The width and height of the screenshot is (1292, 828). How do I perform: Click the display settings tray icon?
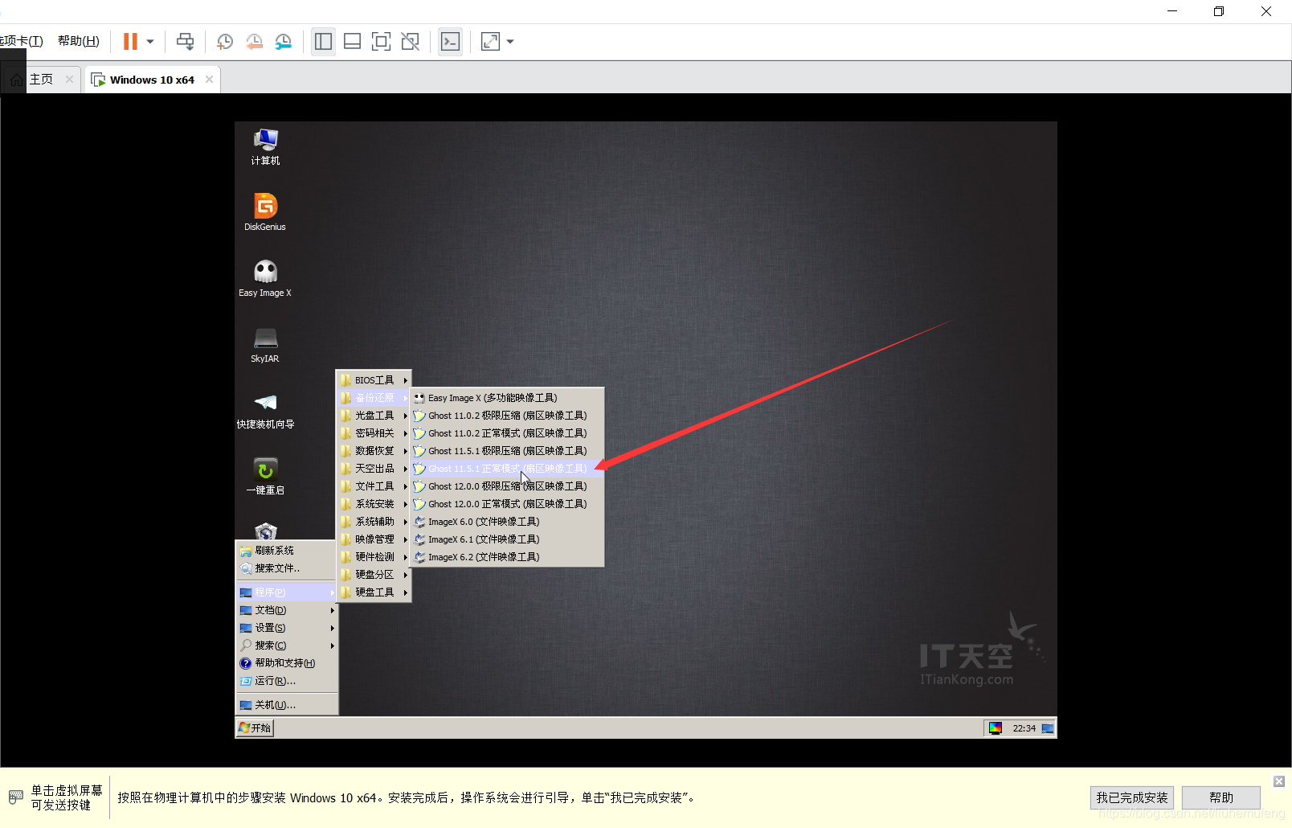pyautogui.click(x=996, y=728)
